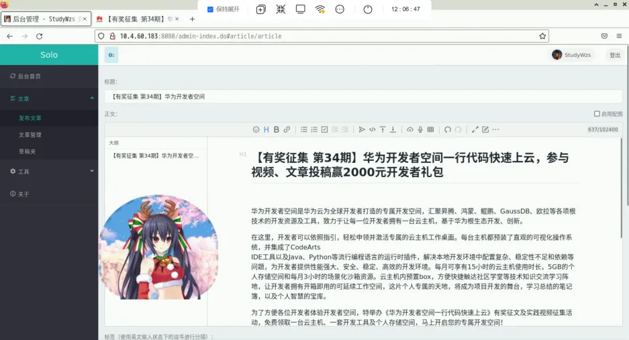Image resolution: width=629 pixels, height=340 pixels.
Task: Outdent the current list item
Action: (x=334, y=129)
